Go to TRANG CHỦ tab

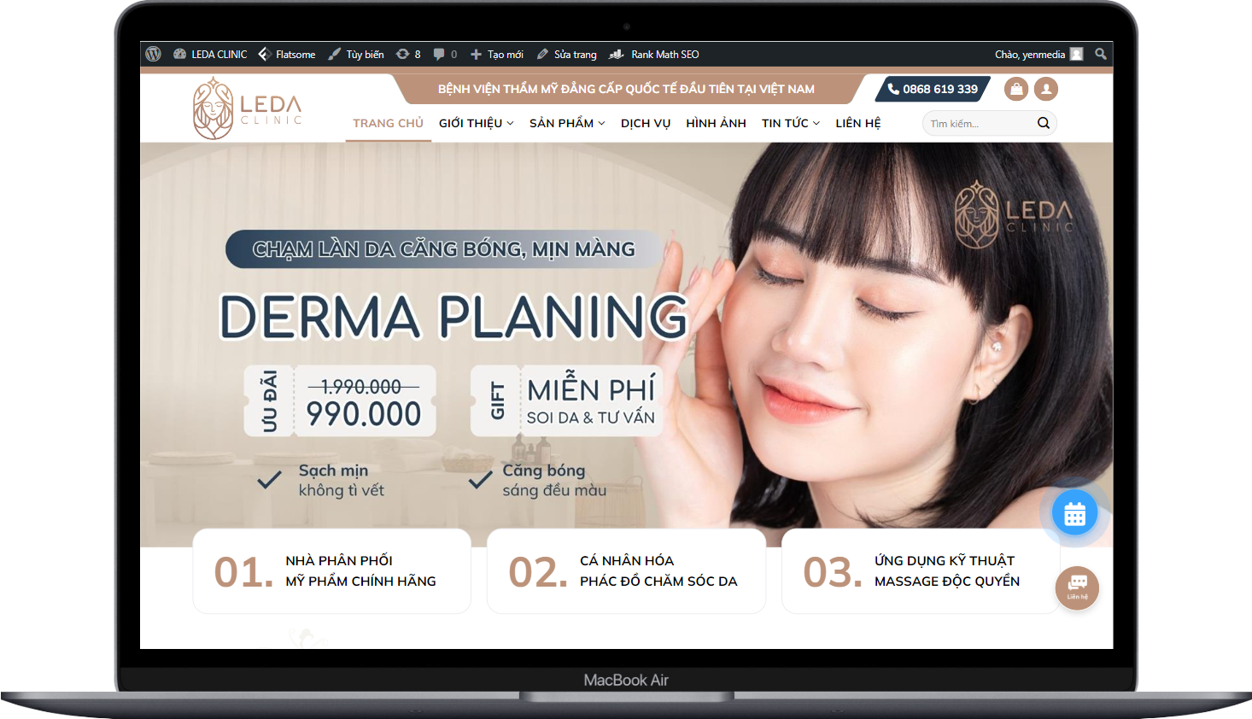point(389,123)
